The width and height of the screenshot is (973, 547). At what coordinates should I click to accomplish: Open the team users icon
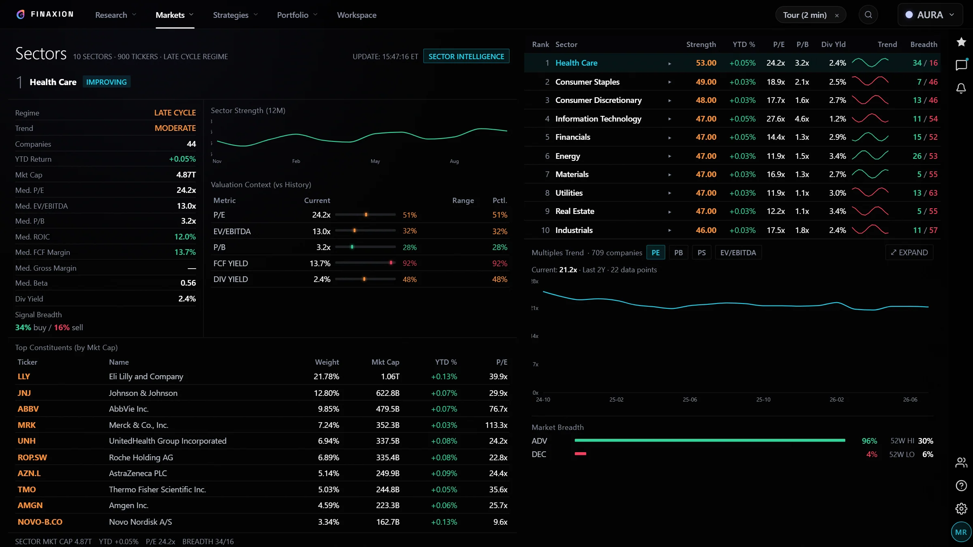coord(961,462)
